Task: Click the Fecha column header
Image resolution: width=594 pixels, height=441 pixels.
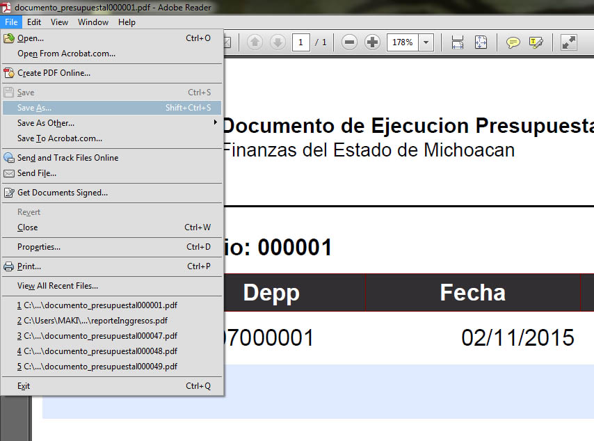Action: [x=473, y=292]
